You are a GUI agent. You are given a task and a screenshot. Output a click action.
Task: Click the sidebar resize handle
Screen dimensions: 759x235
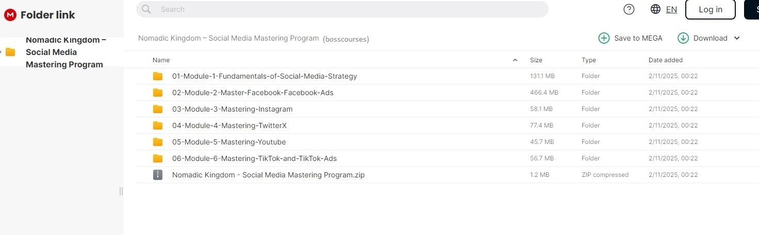click(121, 191)
